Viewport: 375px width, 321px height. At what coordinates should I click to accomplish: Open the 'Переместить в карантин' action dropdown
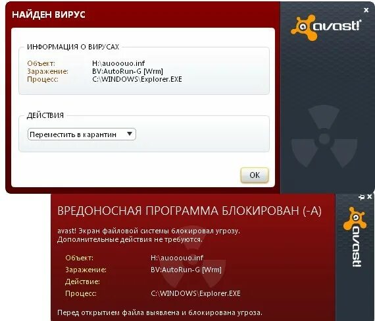[82, 134]
